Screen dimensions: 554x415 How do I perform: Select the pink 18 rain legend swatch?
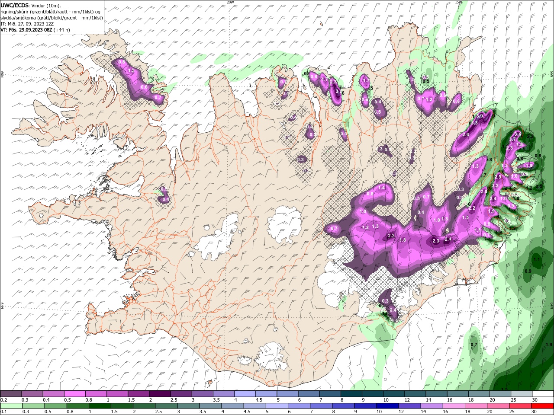click(x=476, y=406)
